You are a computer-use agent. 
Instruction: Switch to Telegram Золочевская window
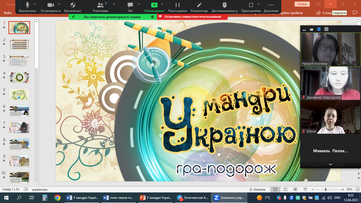pos(193,198)
